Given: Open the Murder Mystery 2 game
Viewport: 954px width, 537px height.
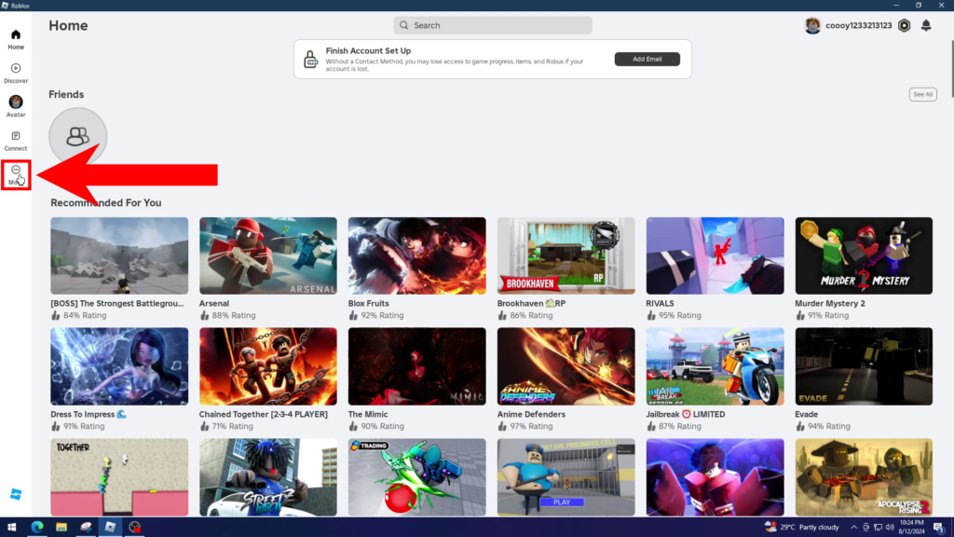Looking at the screenshot, I should point(864,256).
